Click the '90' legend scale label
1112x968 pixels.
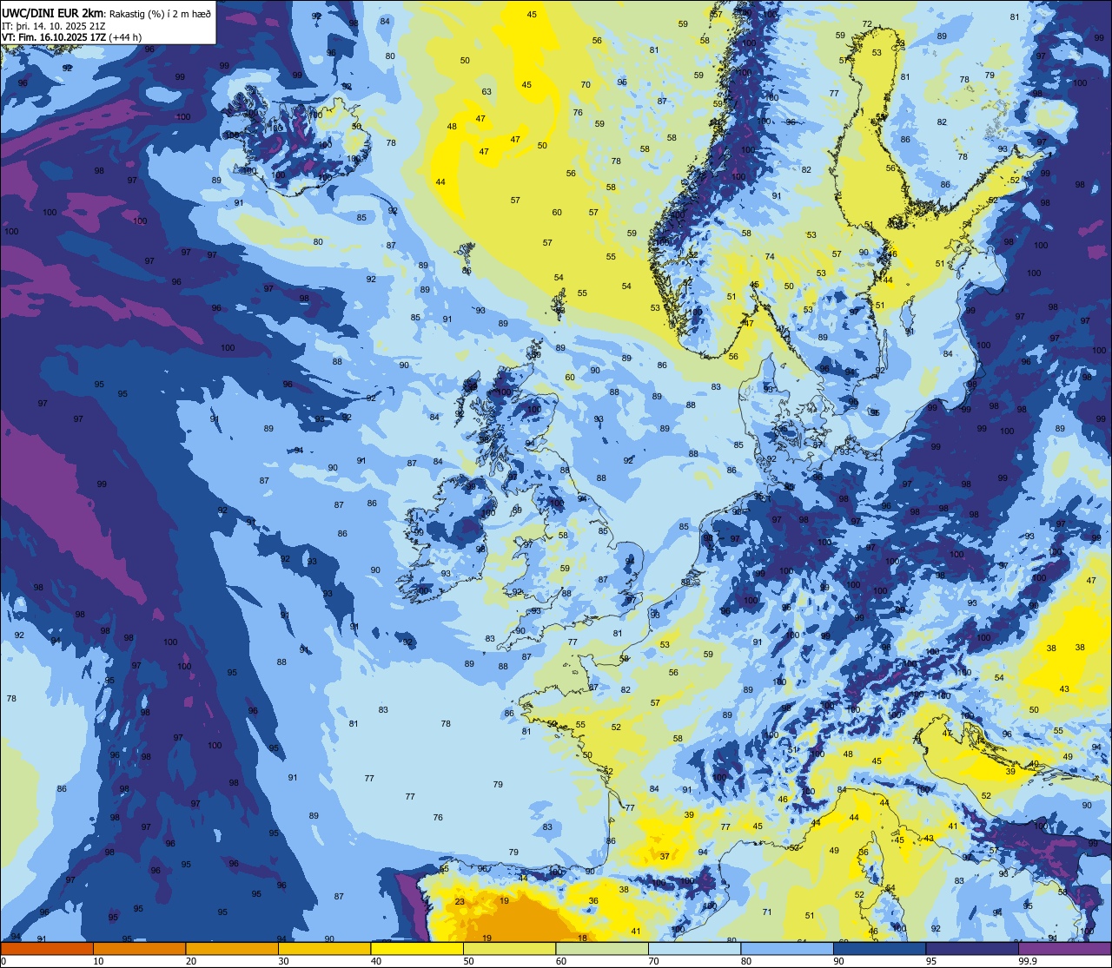(x=838, y=961)
